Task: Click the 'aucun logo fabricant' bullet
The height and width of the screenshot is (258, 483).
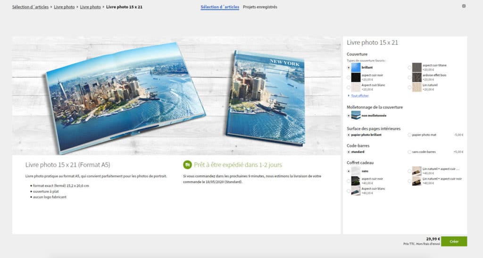Action: tap(50, 197)
